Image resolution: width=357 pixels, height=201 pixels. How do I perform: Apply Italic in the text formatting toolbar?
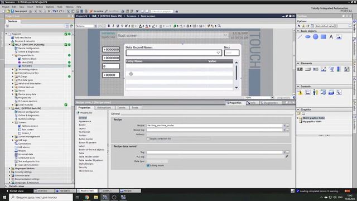tap(113, 26)
